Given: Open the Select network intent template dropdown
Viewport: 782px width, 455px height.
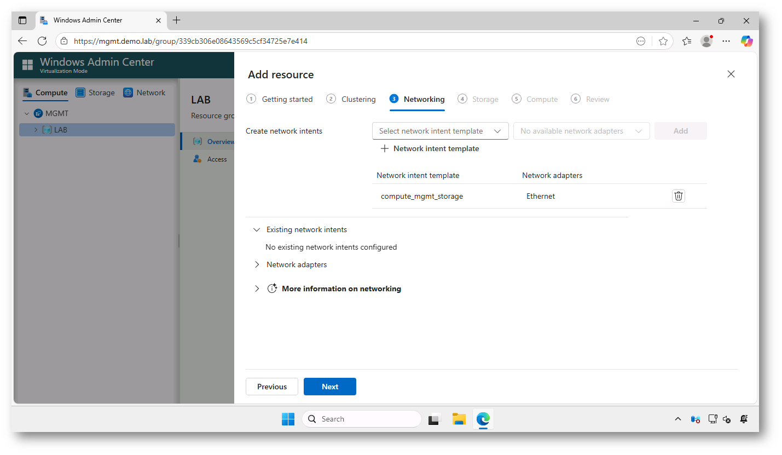Looking at the screenshot, I should [440, 131].
